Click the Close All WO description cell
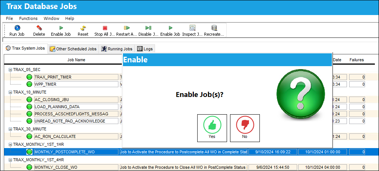The height and width of the screenshot is (171, 379). click(x=183, y=167)
